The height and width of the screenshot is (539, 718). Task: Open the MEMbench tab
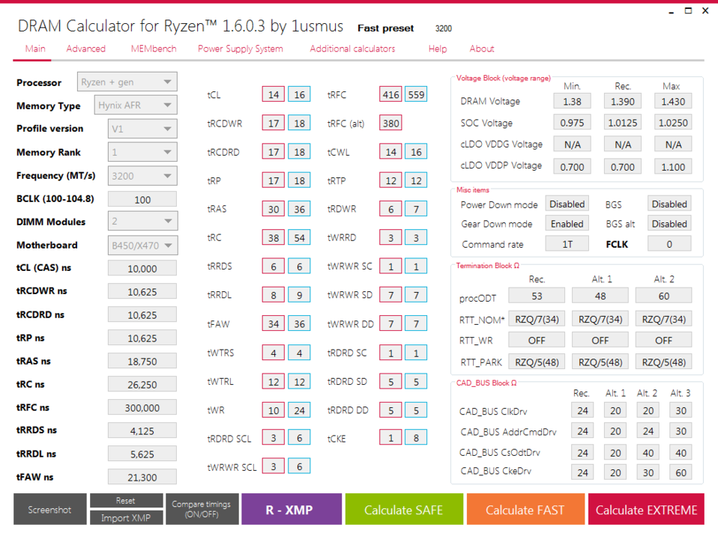[x=154, y=49]
